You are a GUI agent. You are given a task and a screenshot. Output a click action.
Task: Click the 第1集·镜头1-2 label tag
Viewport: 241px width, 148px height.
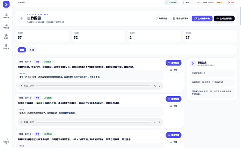click(x=25, y=98)
